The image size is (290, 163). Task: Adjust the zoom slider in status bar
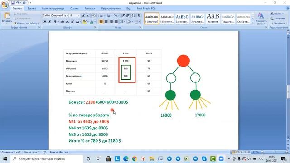pos(275,152)
